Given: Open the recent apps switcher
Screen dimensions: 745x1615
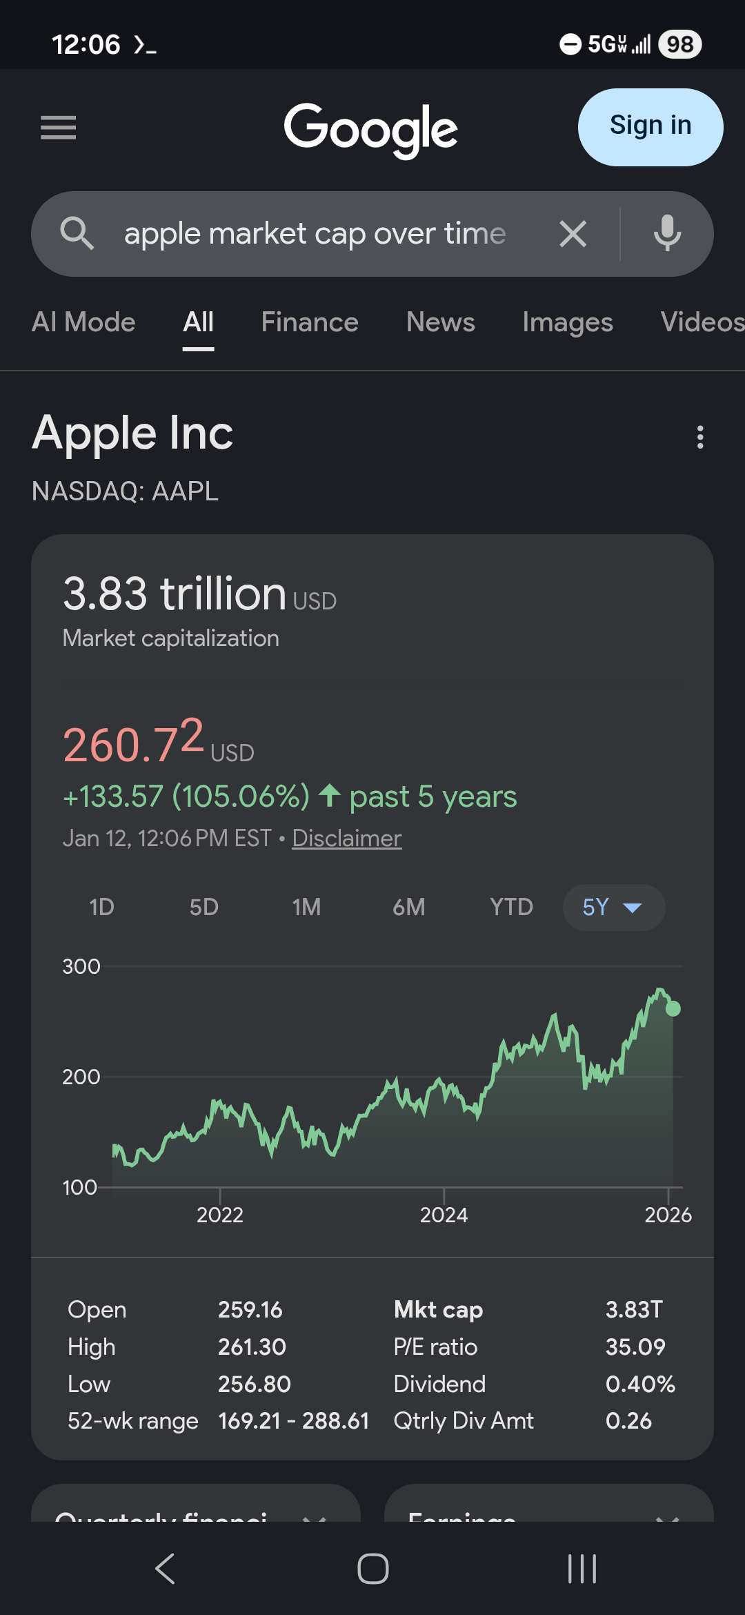Looking at the screenshot, I should [582, 1569].
